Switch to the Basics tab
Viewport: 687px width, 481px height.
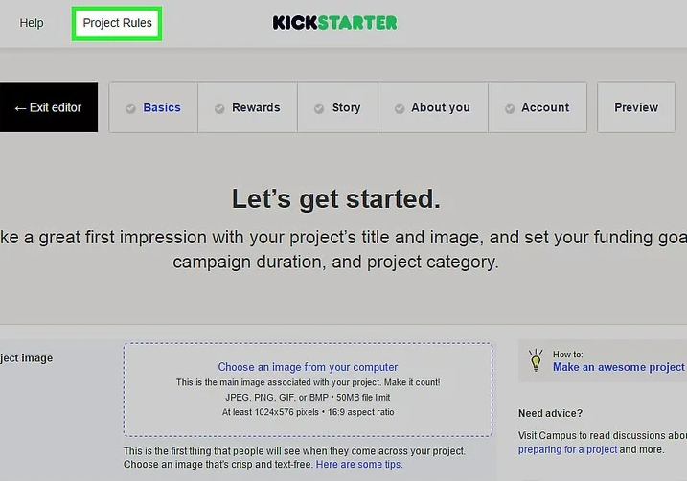tap(153, 107)
